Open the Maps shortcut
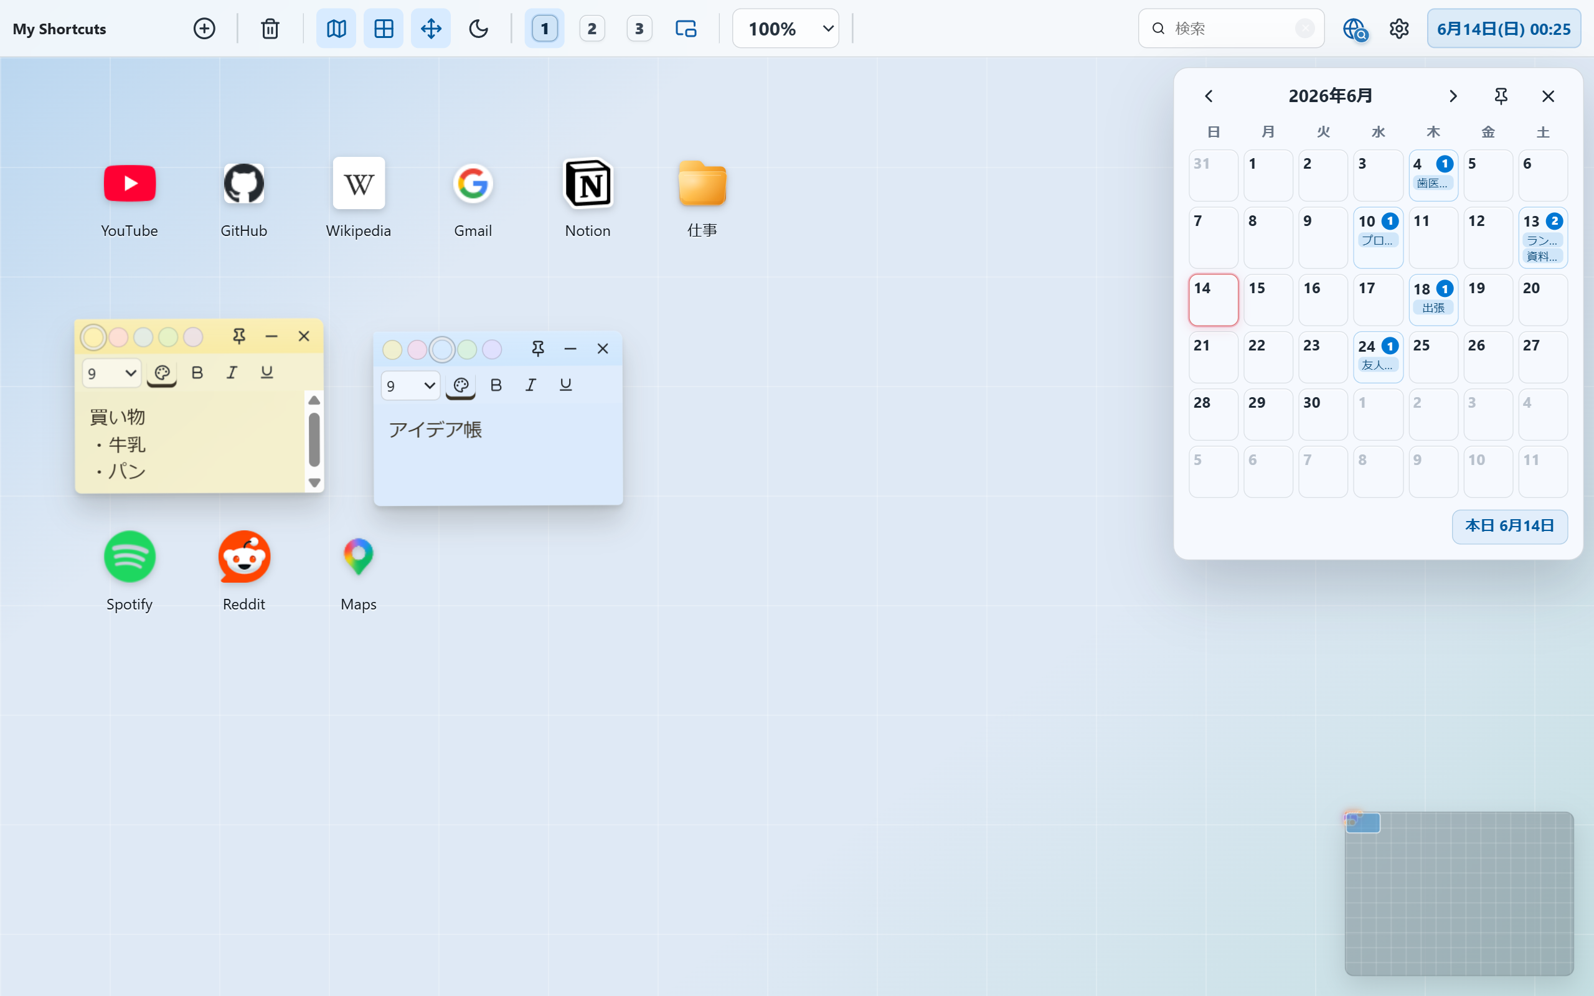Screen dimensions: 1594x996 point(358,571)
